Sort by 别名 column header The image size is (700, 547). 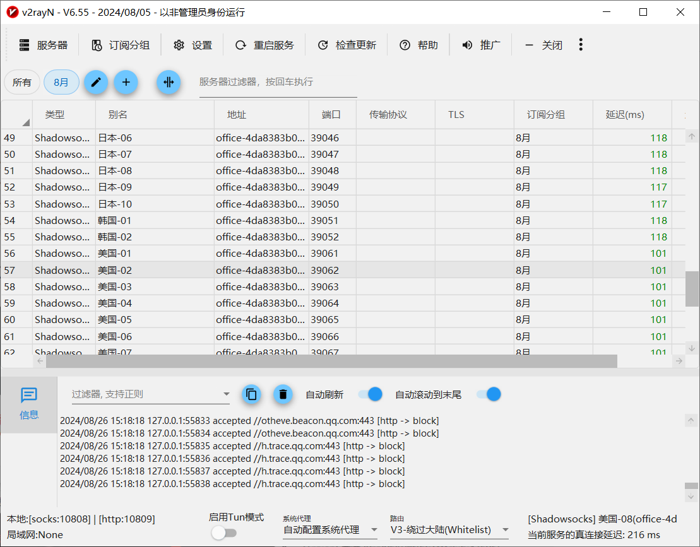point(155,115)
